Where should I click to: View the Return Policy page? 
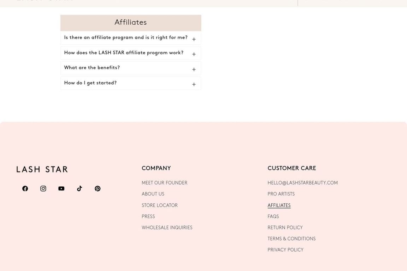pyautogui.click(x=285, y=228)
